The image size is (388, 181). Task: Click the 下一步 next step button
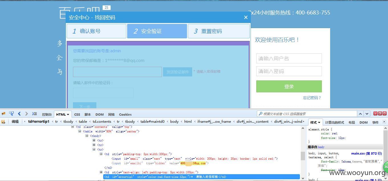point(85,106)
